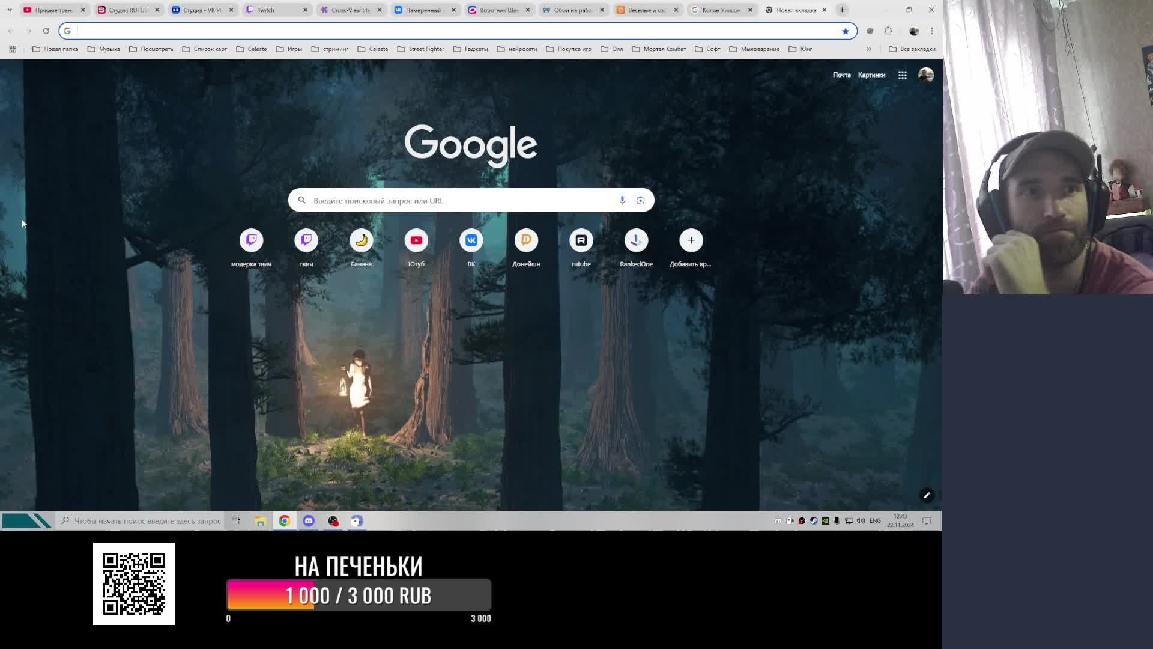Click the voice search microphone icon

tap(622, 200)
